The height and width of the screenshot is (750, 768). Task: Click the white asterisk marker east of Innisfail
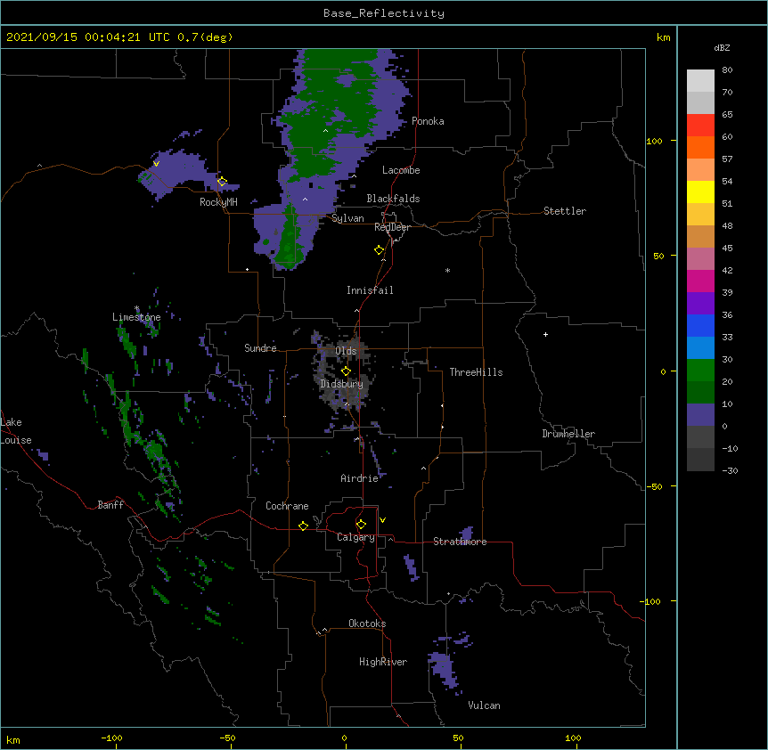447,270
